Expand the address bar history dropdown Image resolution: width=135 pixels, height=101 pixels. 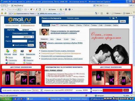tap(94, 5)
